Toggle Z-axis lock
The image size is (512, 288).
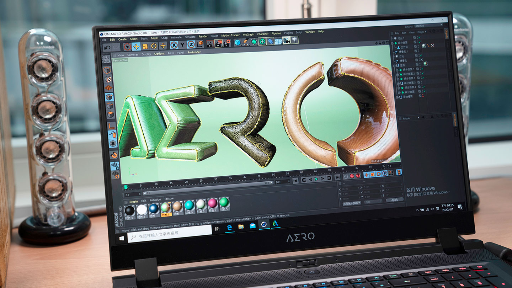(x=191, y=44)
